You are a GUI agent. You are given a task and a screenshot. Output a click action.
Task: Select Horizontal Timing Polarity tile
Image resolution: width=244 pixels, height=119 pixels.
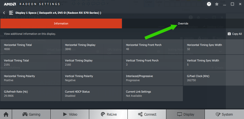point(30,78)
